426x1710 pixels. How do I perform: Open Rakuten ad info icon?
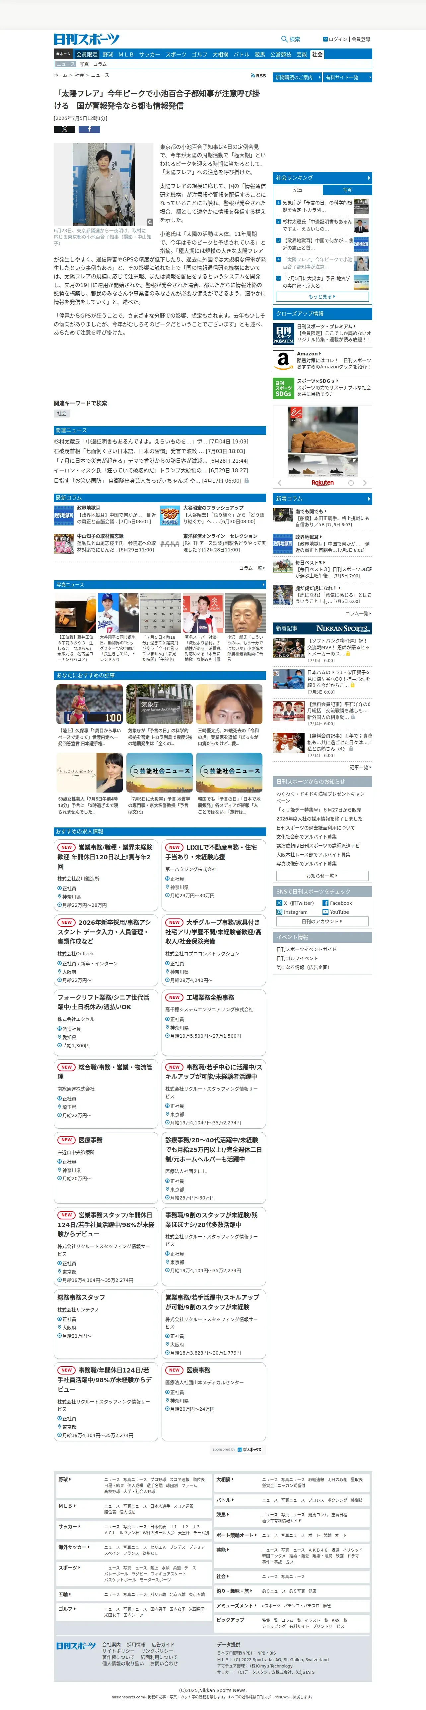351,483
